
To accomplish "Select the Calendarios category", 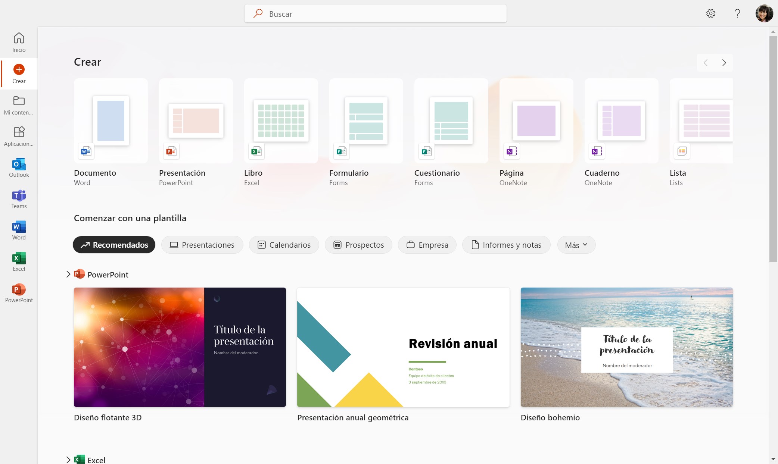I will (x=284, y=245).
